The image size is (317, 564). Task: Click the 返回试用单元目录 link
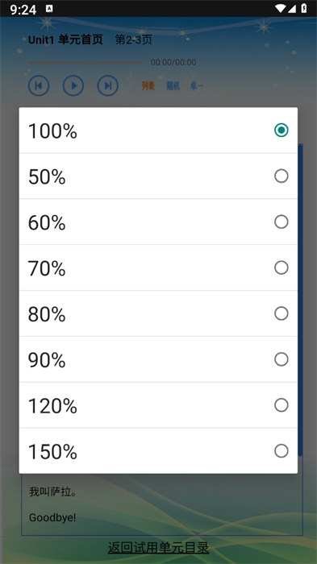[158, 547]
